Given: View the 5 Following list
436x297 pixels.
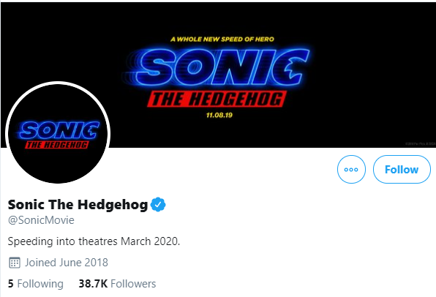Looking at the screenshot, I should pyautogui.click(x=36, y=284).
